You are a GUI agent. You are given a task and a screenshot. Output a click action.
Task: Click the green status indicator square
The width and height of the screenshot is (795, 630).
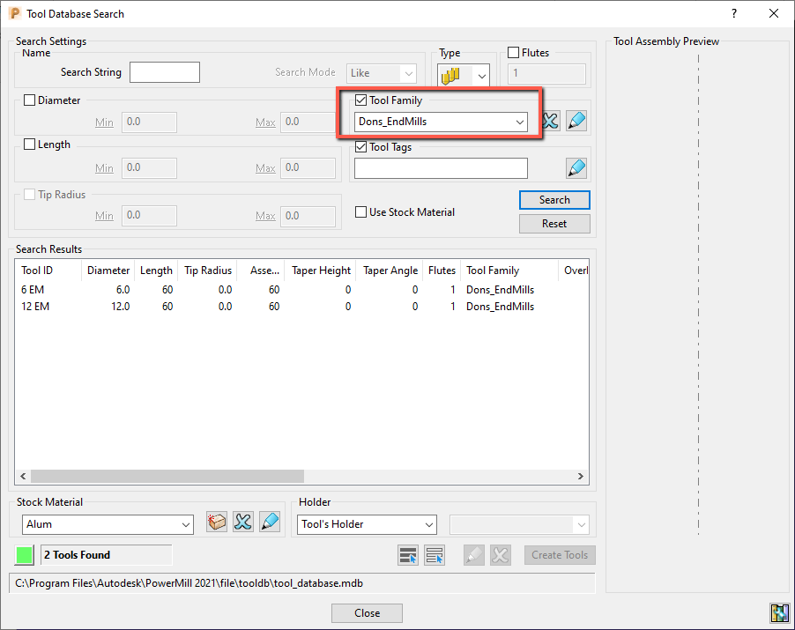tap(23, 554)
